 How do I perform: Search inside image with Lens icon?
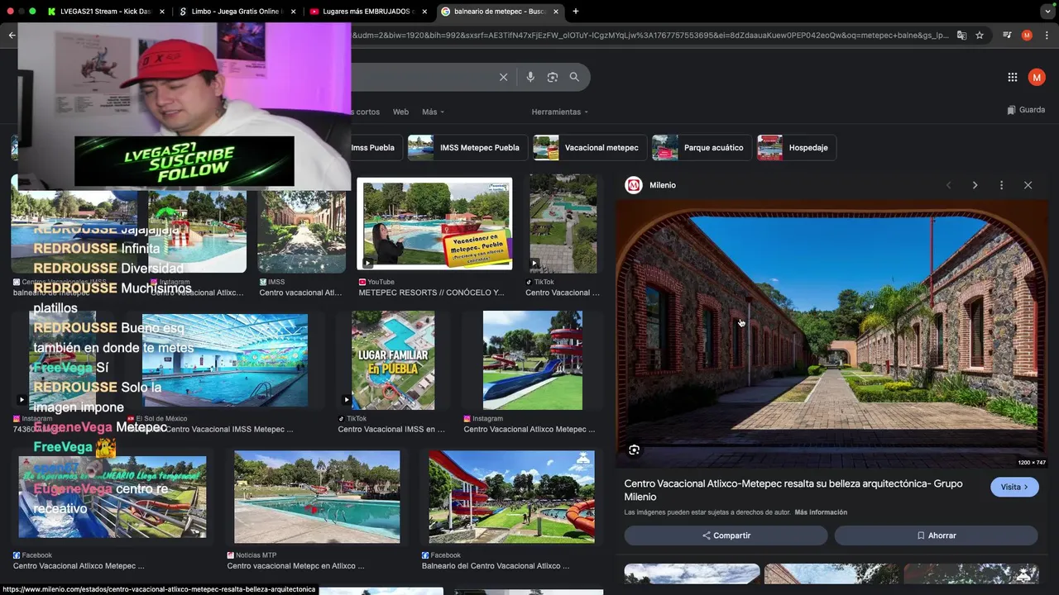click(x=634, y=450)
